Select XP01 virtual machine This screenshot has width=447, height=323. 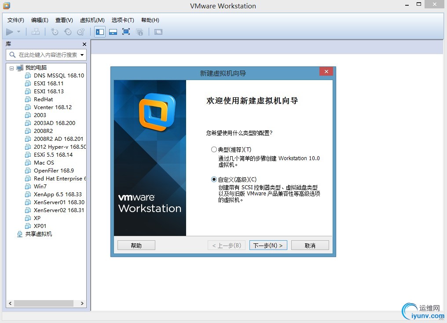(40, 226)
